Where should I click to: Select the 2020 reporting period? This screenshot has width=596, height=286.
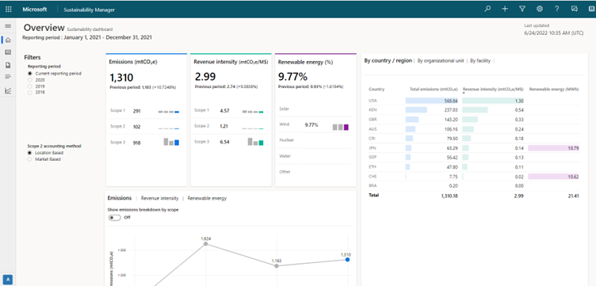(29, 80)
